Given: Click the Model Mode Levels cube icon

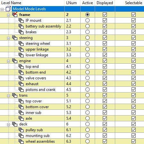Looking at the screenshot, I should (x=8, y=9).
